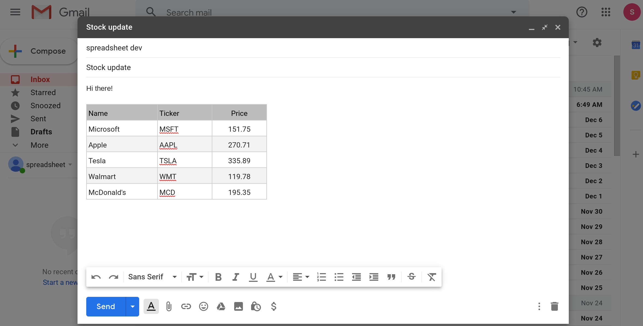Insert a bulleted list
643x326 pixels.
pos(339,277)
